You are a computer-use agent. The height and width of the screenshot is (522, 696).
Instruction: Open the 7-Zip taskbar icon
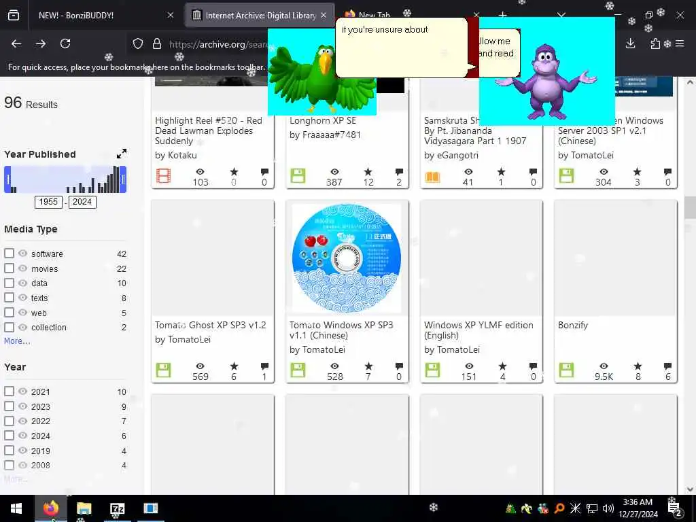[117, 508]
